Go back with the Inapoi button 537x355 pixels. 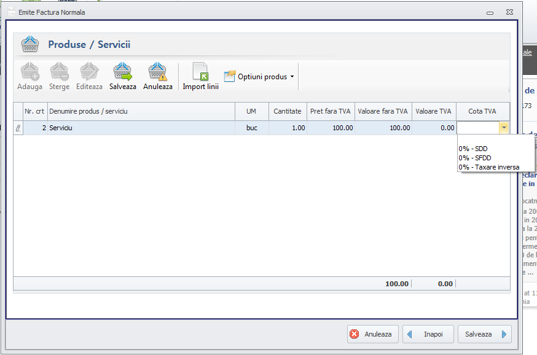coord(428,334)
